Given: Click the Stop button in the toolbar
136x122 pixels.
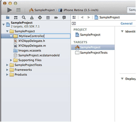Looking at the screenshot, I should point(18,10).
